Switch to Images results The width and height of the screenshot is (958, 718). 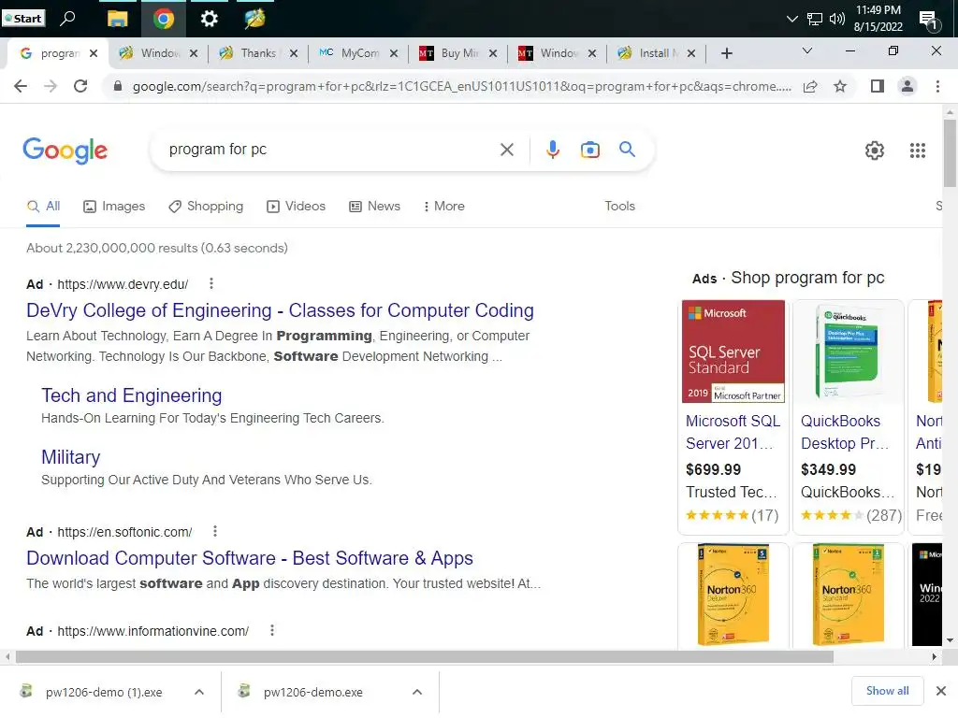pos(114,207)
